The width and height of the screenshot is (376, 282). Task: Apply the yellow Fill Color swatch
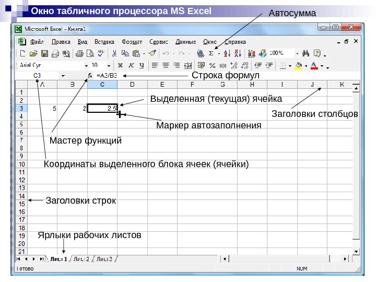click(x=299, y=65)
